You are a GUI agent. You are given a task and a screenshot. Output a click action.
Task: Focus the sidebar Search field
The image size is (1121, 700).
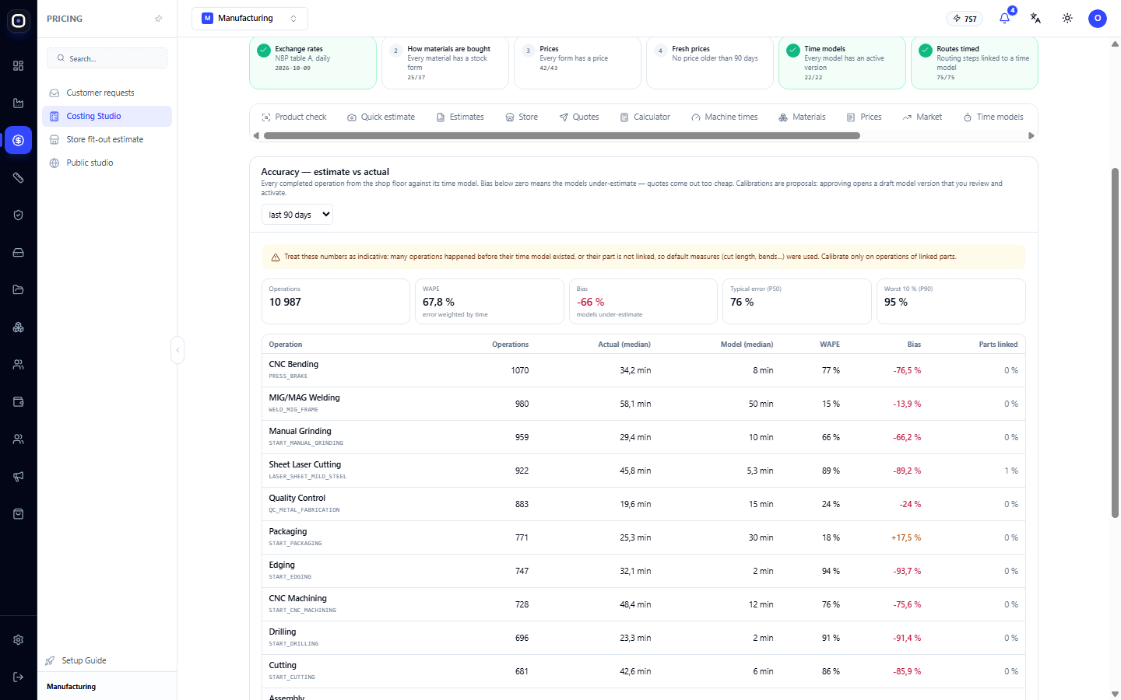[x=107, y=58]
